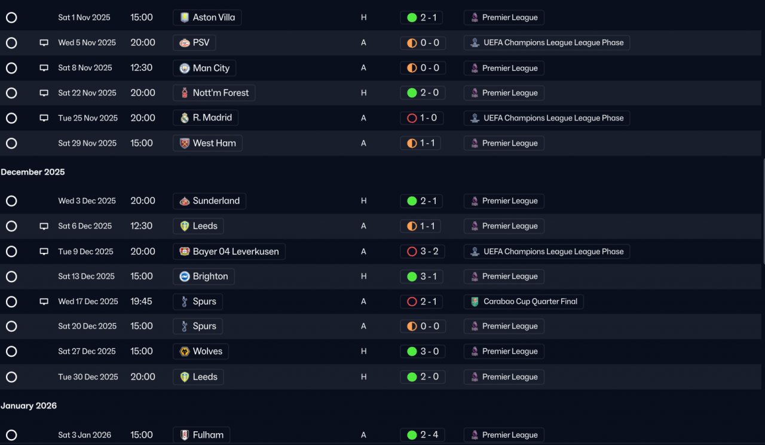Screen dimensions: 765x445
Task: Click the R. Madrid club crest
Action: 185,118
